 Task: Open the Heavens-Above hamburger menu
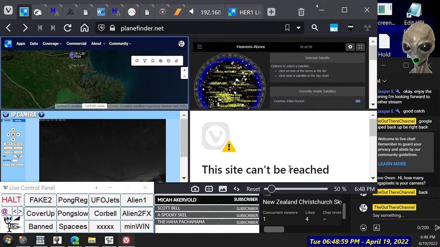(x=199, y=47)
